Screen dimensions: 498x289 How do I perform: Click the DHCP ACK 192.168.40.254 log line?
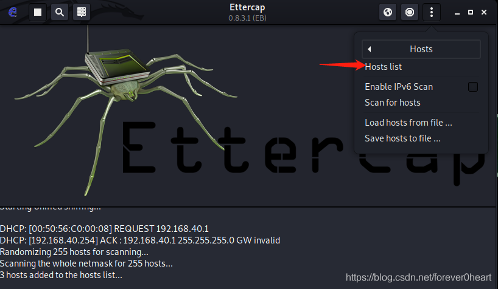pyautogui.click(x=140, y=240)
